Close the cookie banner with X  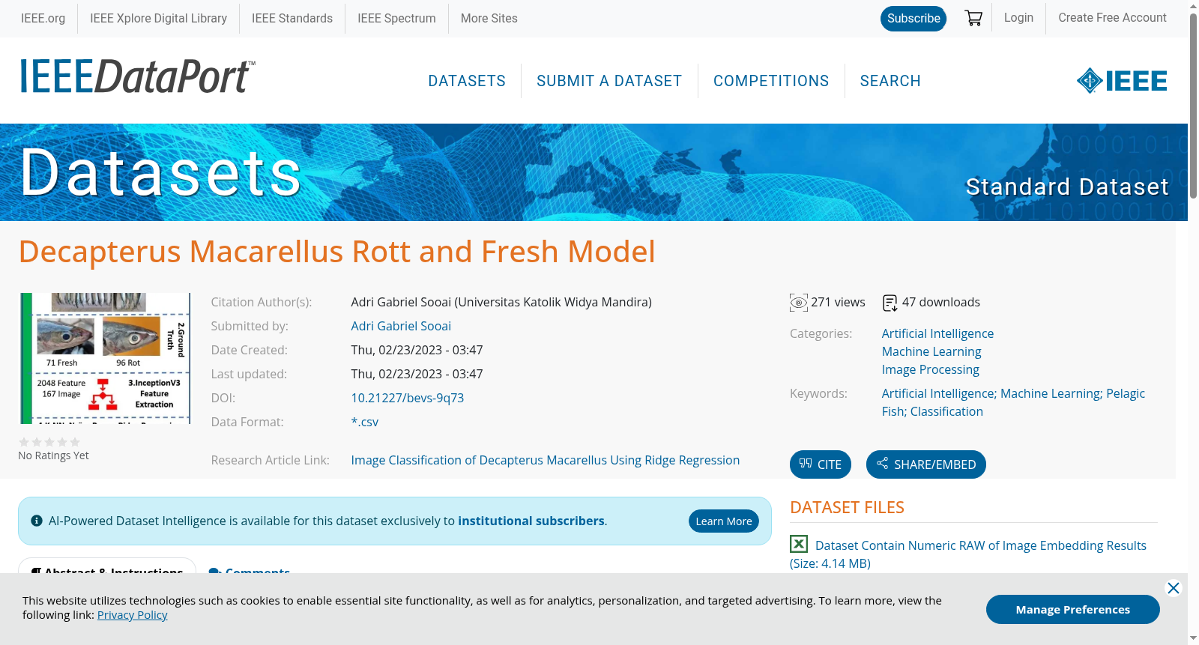[x=1174, y=588]
